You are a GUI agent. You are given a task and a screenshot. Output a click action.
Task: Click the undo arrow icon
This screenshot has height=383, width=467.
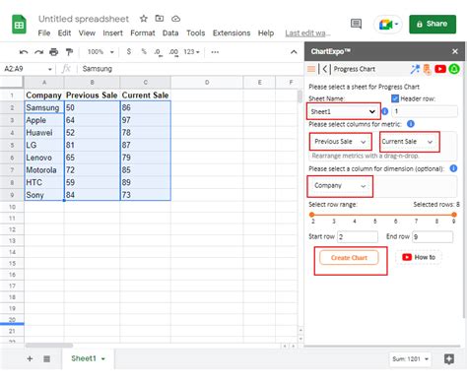24,52
